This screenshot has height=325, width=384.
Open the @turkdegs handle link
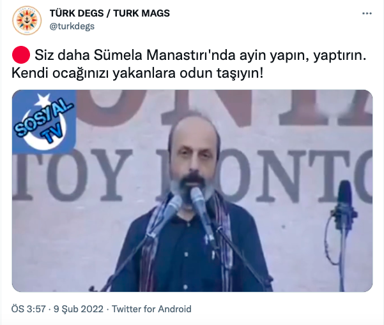(x=72, y=26)
